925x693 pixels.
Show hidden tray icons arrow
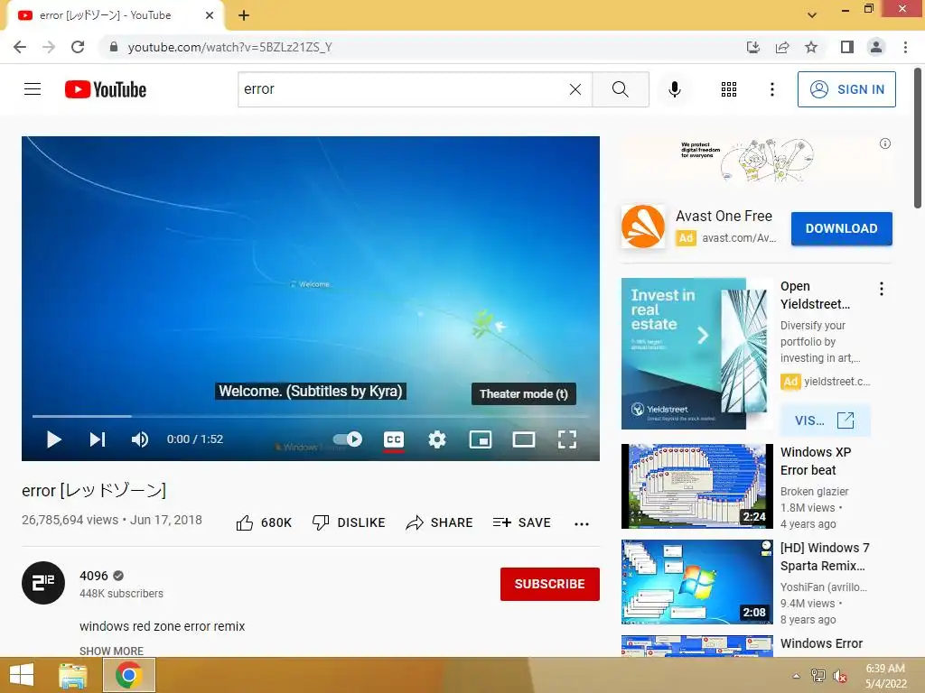[x=796, y=676]
